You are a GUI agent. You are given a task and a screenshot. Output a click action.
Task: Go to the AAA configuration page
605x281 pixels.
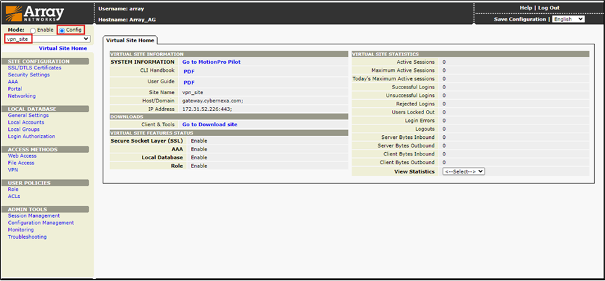(13, 81)
